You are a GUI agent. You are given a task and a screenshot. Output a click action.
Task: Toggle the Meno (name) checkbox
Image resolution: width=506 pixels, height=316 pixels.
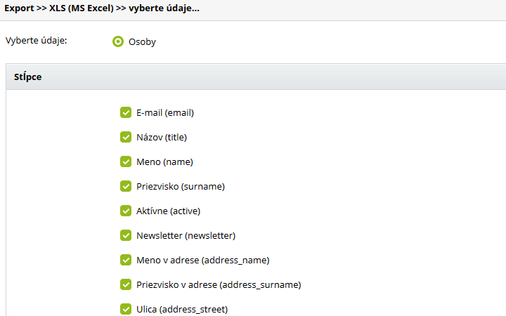pos(126,162)
